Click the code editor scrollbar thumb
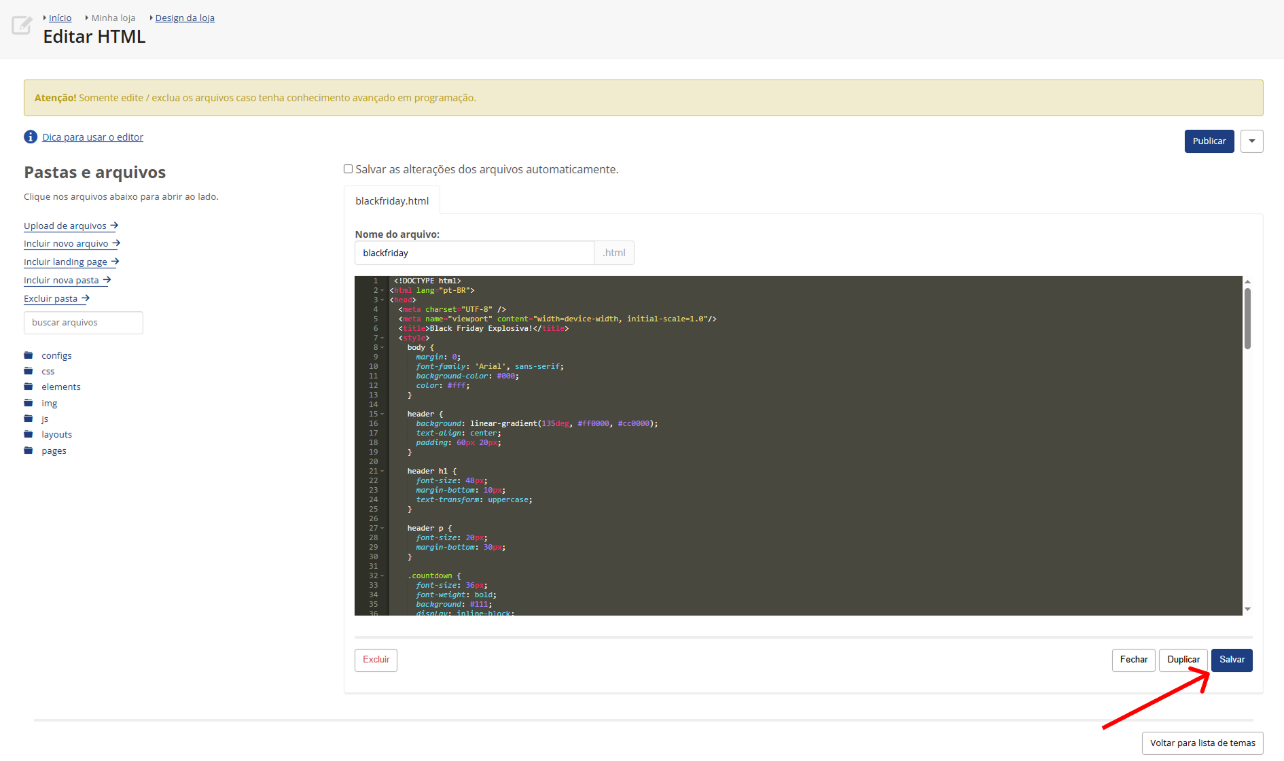Screen dimensions: 1284x761 [x=1247, y=319]
